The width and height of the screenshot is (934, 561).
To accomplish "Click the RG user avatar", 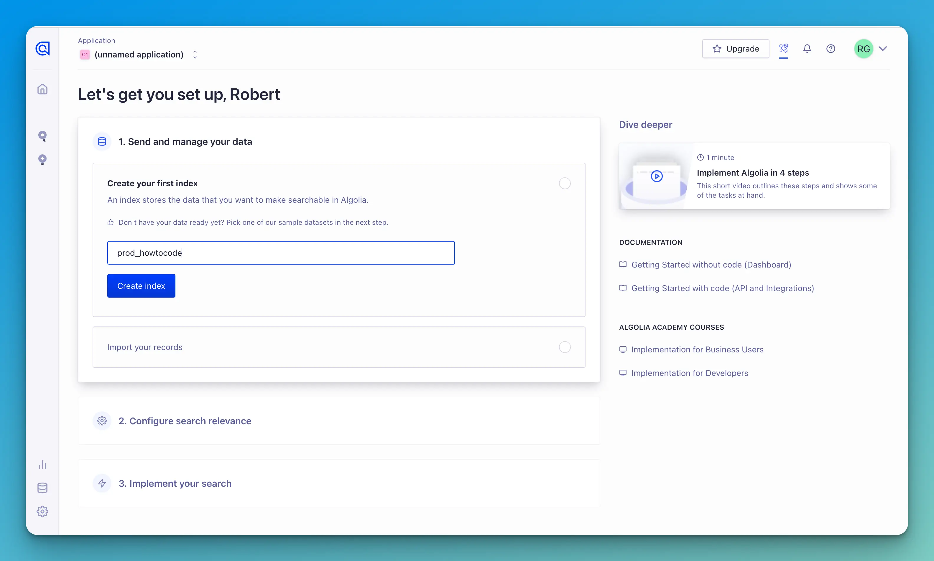I will tap(864, 48).
